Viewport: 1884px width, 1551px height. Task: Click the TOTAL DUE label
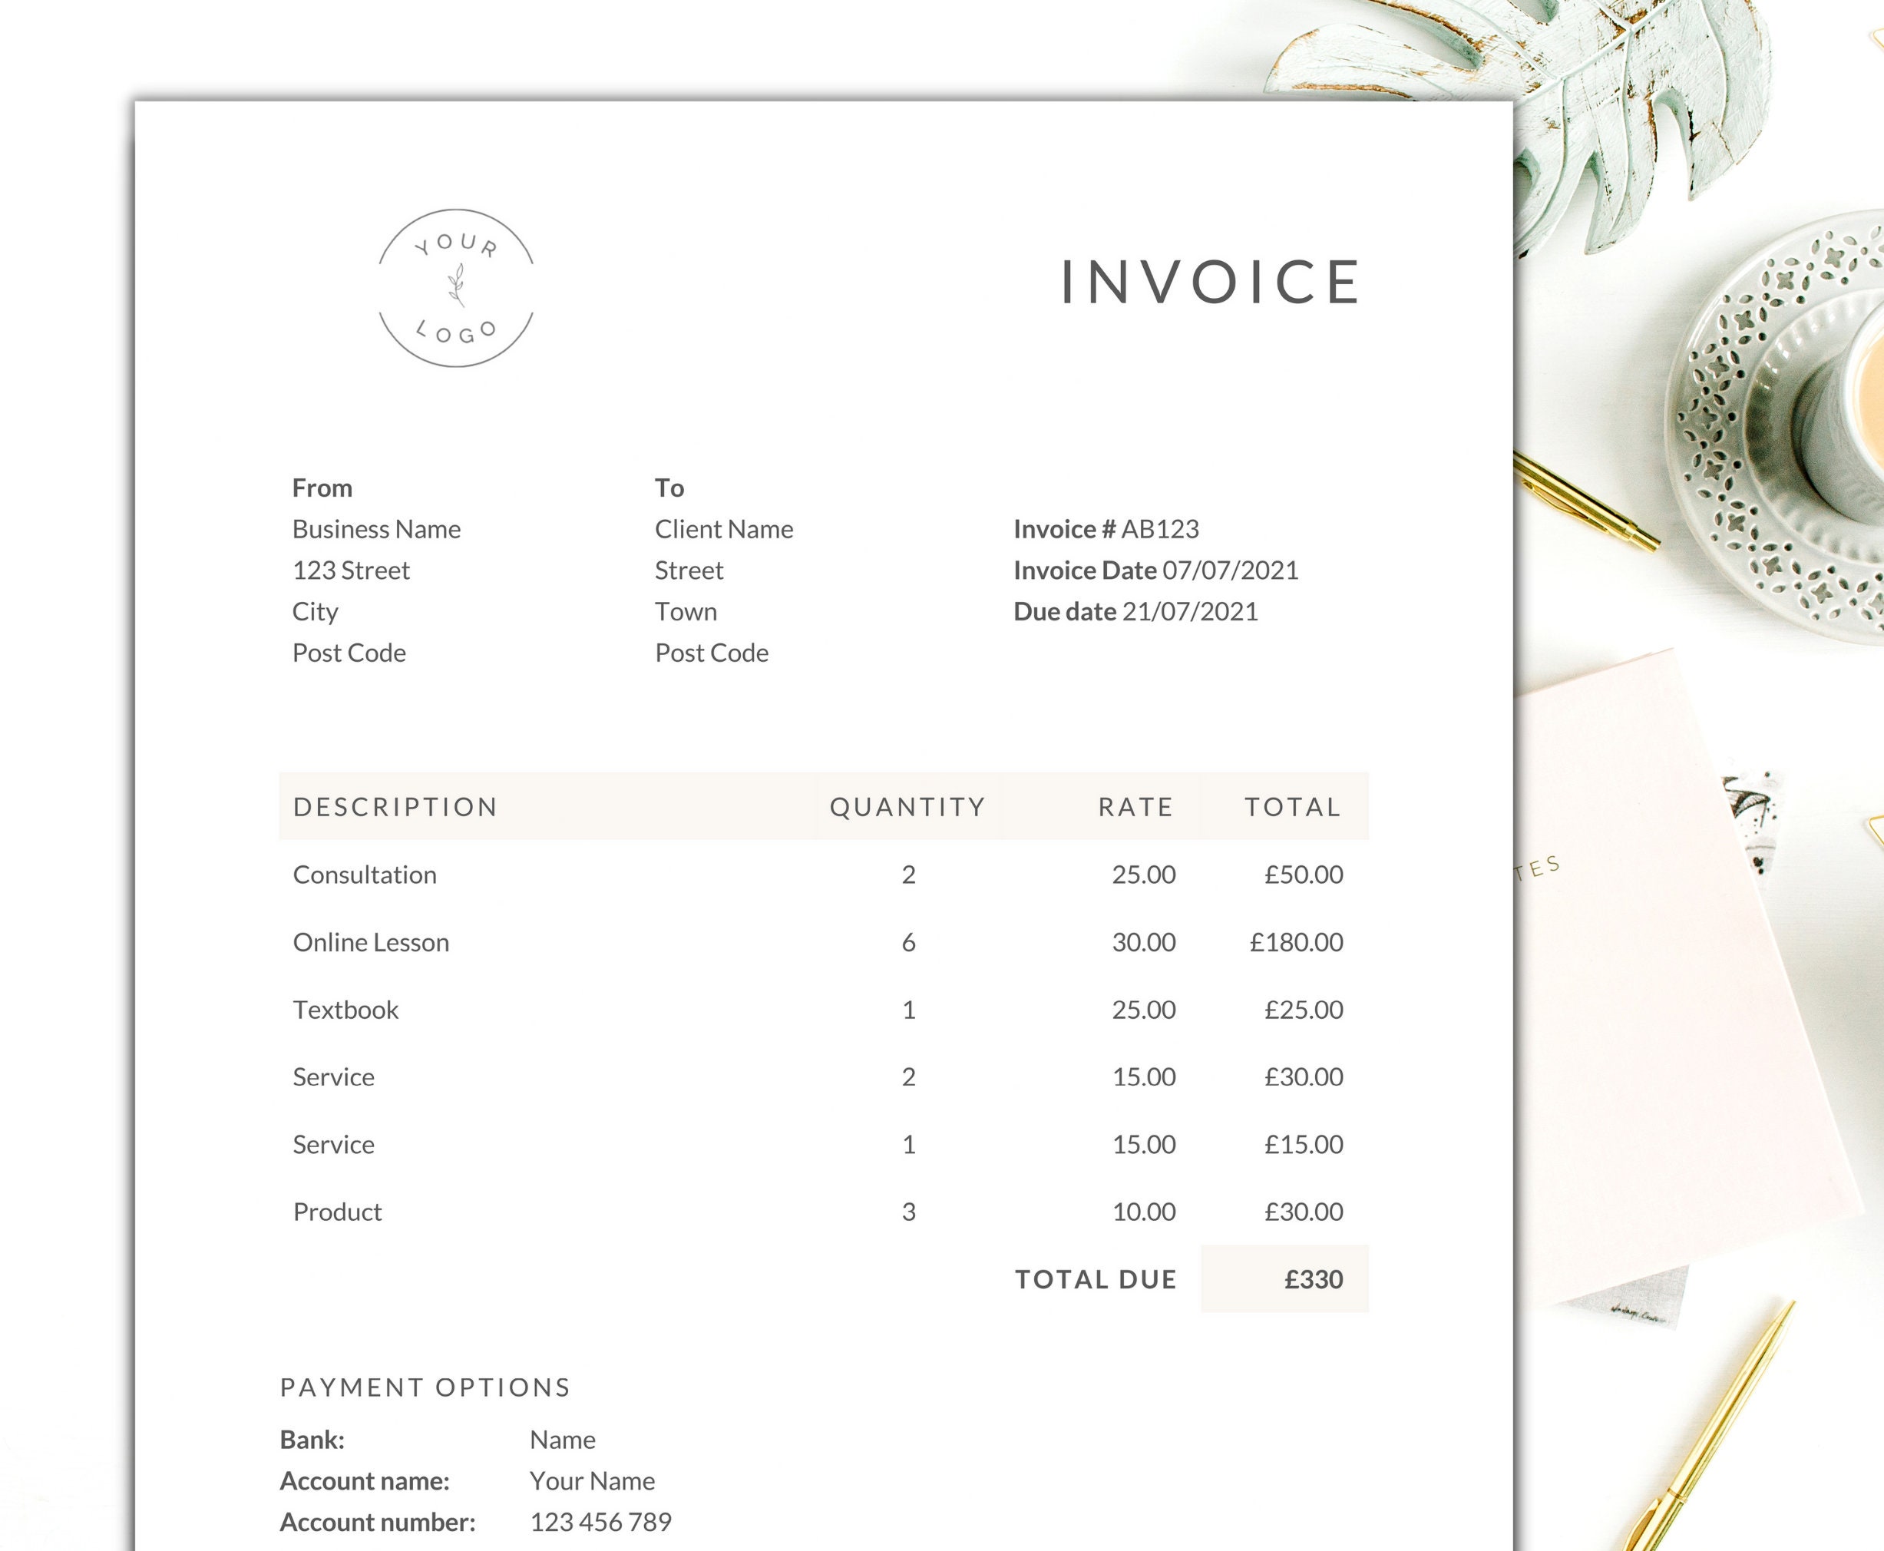pos(1096,1279)
